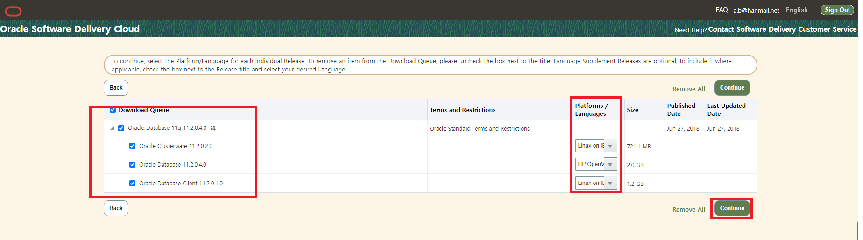The image size is (863, 240).
Task: Click Oracle Database Client 11.2.0.1.0 label
Action: [181, 184]
